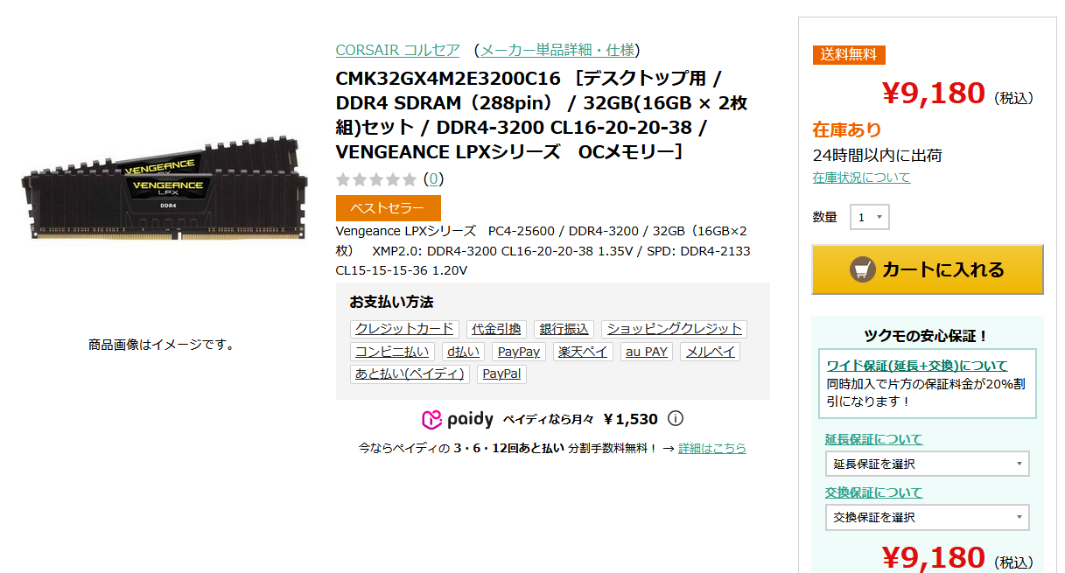The width and height of the screenshot is (1065, 573).
Task: Click the pink Paidy logo
Action: [458, 419]
